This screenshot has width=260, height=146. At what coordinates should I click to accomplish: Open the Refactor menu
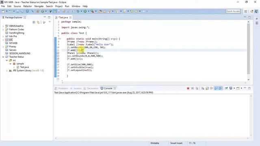click(28, 6)
